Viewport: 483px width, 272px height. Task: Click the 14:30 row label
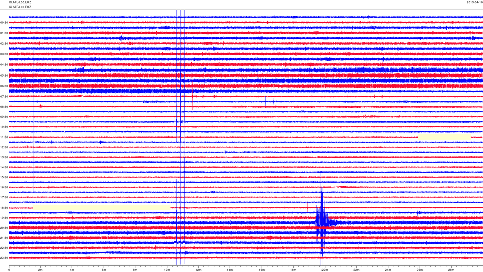(x=4, y=167)
